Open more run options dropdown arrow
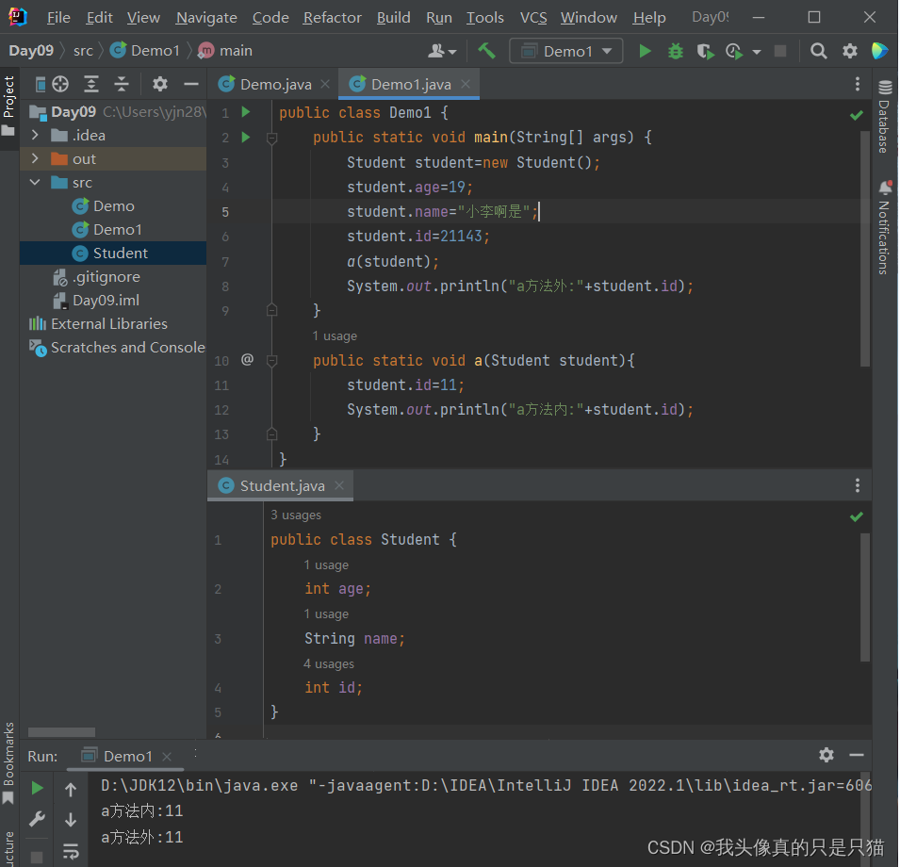 click(757, 52)
